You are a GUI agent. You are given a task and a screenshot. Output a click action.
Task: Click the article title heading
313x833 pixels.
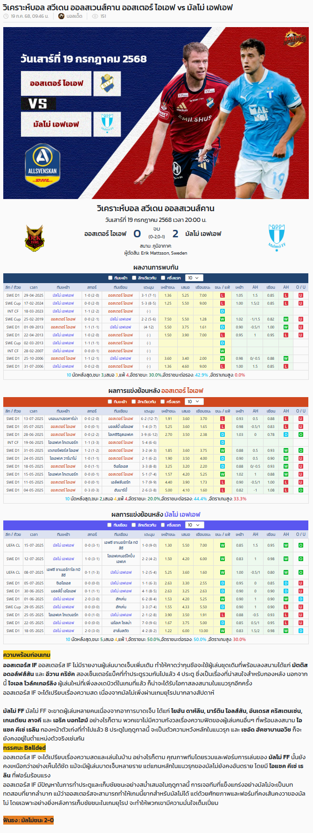click(x=118, y=7)
